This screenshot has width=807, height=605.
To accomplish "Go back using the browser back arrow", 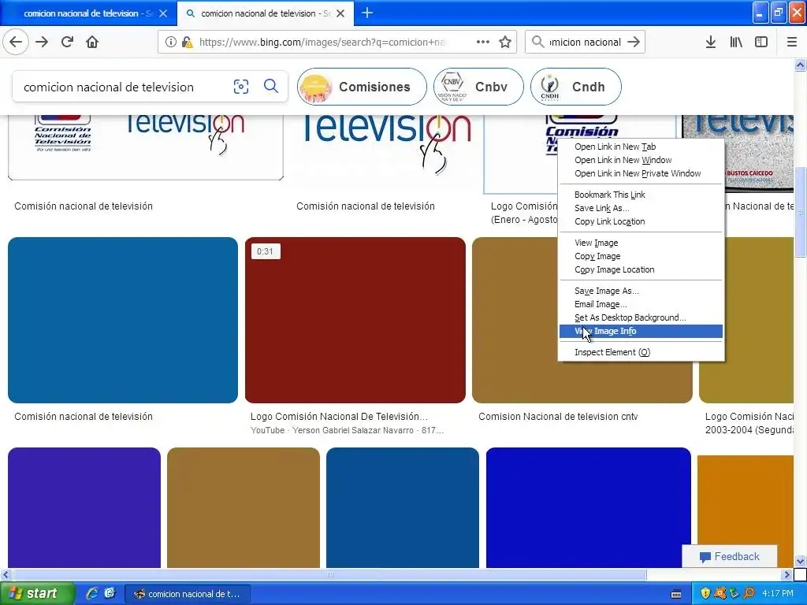I will [x=16, y=43].
